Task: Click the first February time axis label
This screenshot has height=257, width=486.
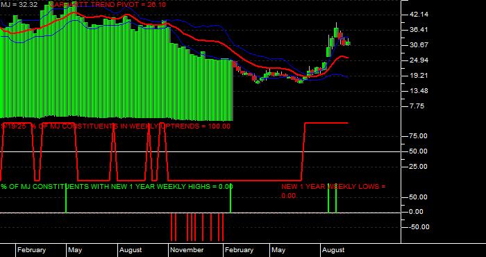Action: [31, 250]
